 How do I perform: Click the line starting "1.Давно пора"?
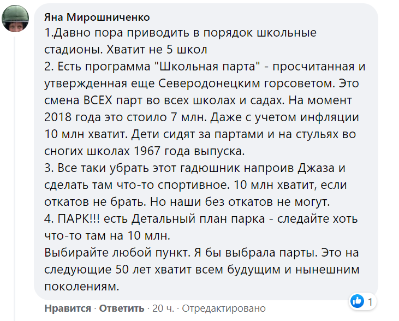(x=180, y=33)
